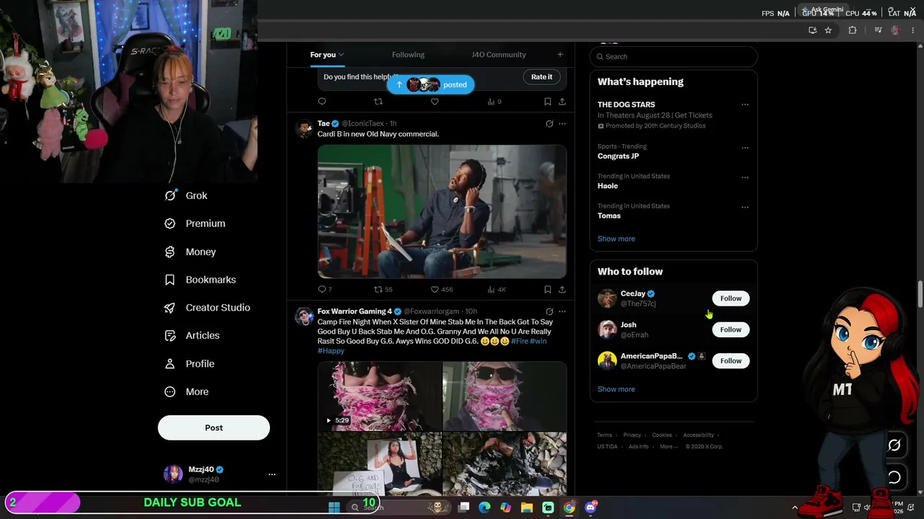924x519 pixels.
Task: Install the app using address bar icon
Action: tap(813, 30)
